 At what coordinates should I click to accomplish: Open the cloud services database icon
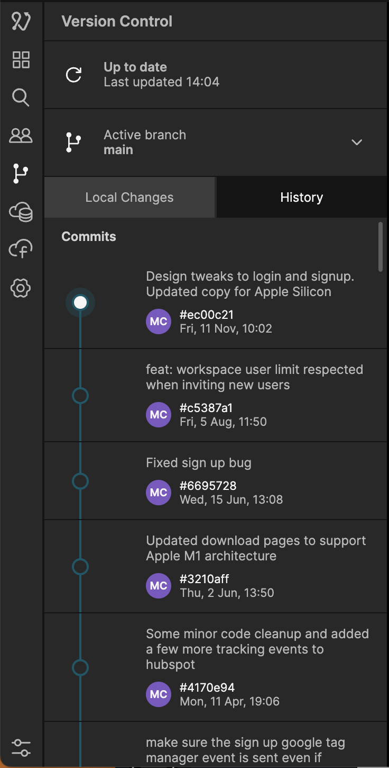tap(21, 212)
